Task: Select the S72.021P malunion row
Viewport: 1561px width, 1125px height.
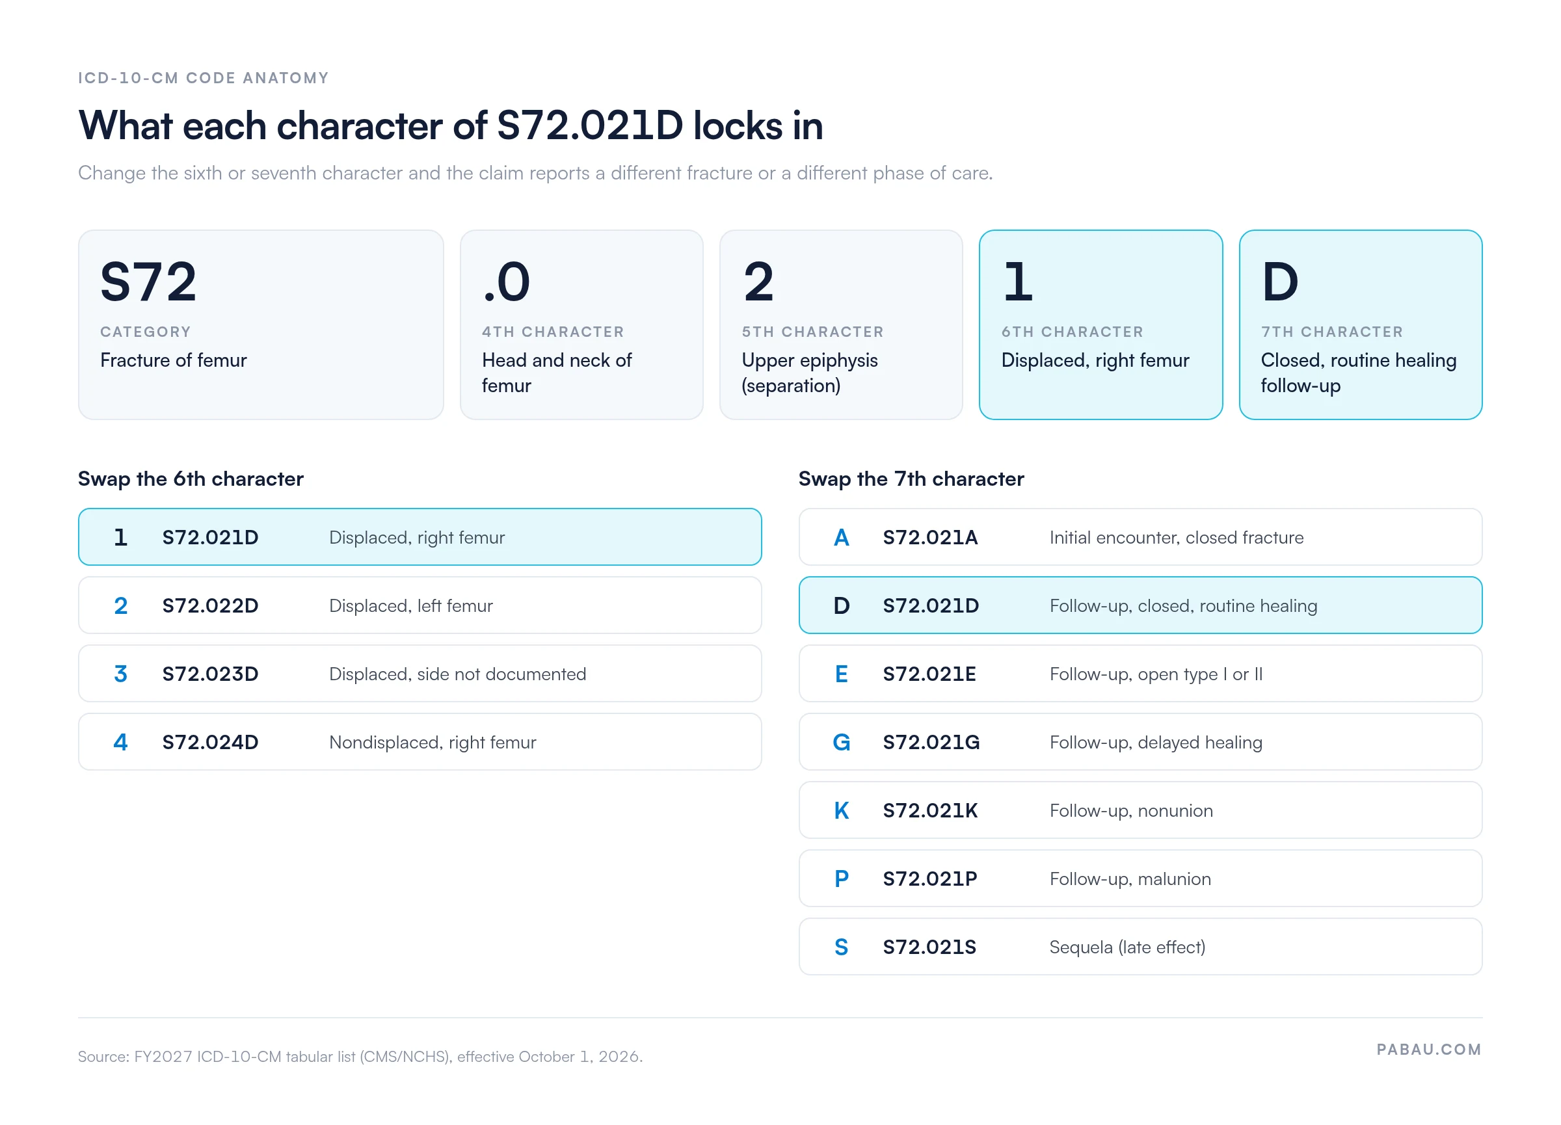Action: coord(1140,878)
